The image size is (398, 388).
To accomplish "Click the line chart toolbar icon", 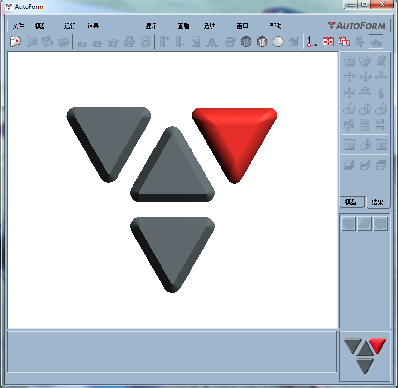I will click(x=146, y=42).
